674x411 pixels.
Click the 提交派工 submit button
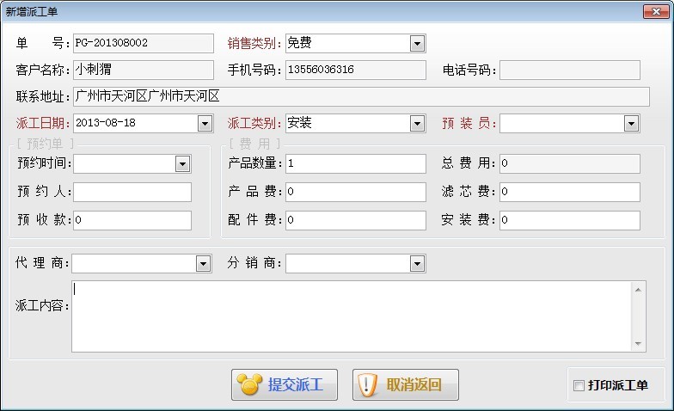[x=284, y=384]
